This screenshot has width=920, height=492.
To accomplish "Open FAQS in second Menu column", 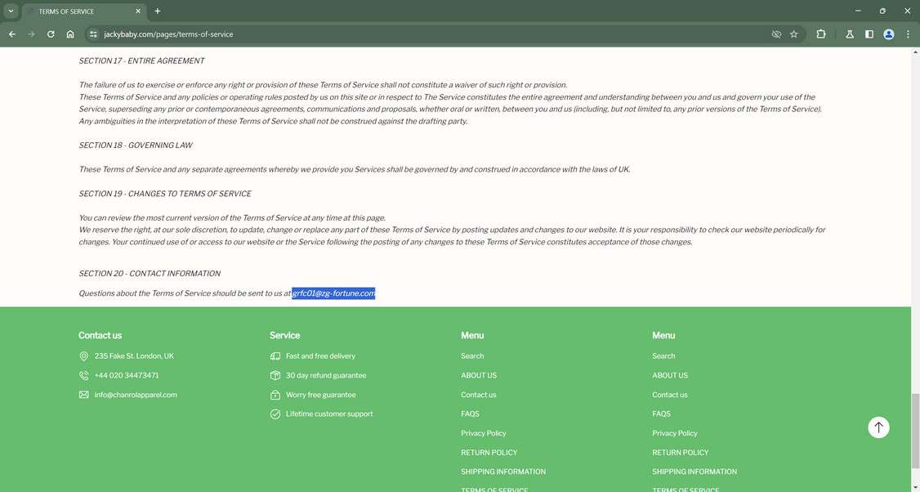I will coord(661,414).
